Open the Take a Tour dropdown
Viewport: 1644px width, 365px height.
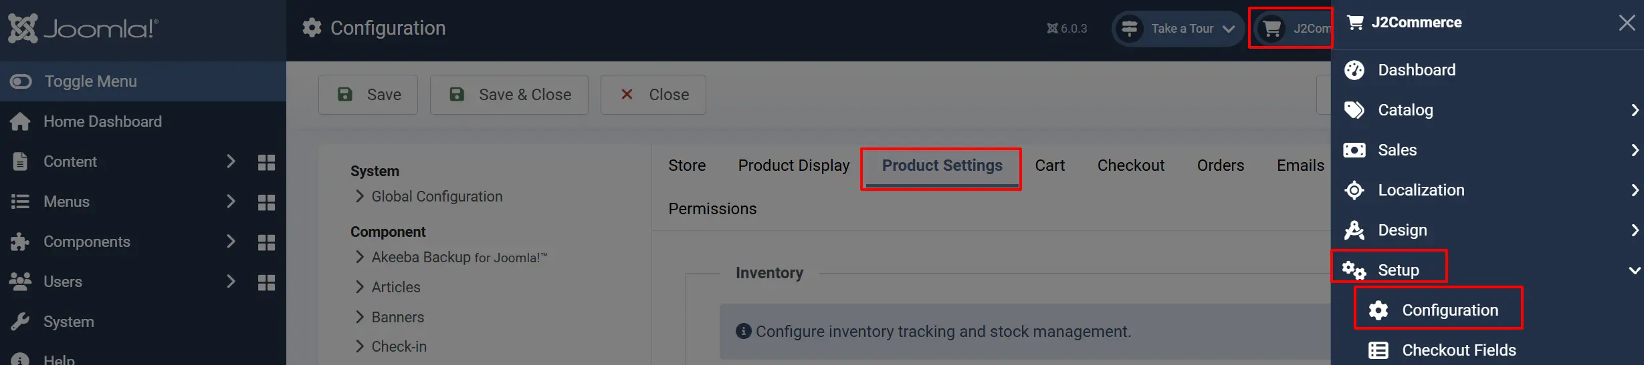point(1178,29)
